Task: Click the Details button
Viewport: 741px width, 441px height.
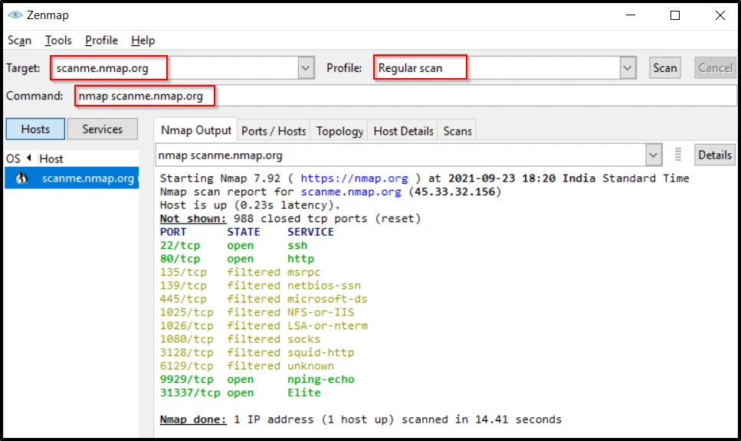Action: pos(714,155)
